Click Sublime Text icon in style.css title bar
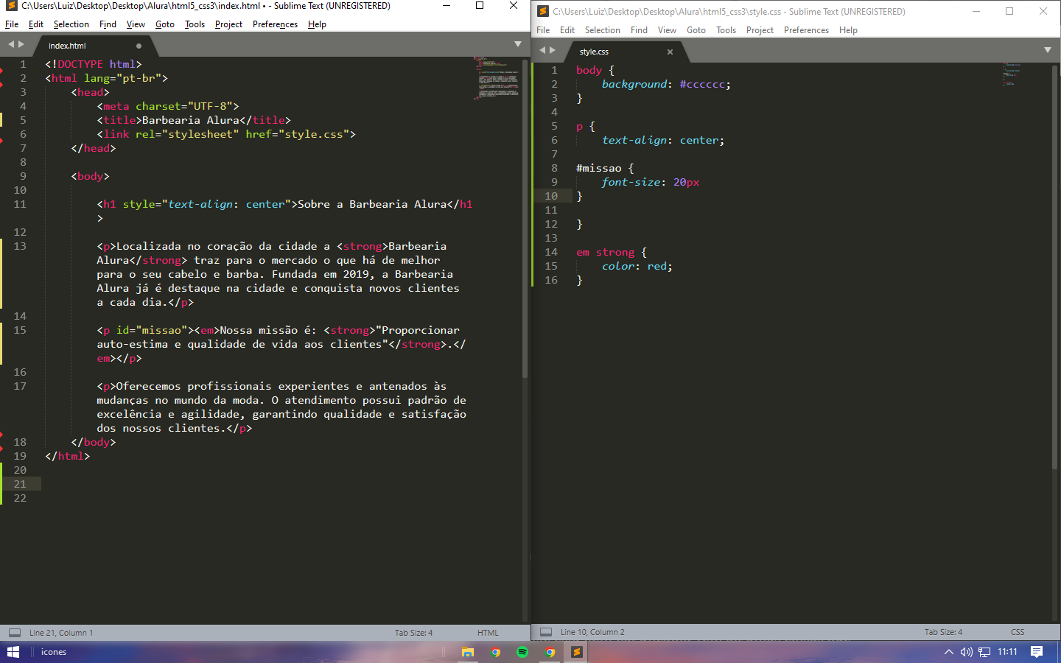Screen dimensions: 1061x663 pos(543,11)
